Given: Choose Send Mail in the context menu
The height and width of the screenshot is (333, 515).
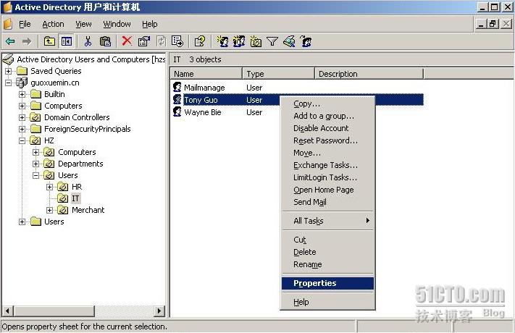Looking at the screenshot, I should coord(328,202).
